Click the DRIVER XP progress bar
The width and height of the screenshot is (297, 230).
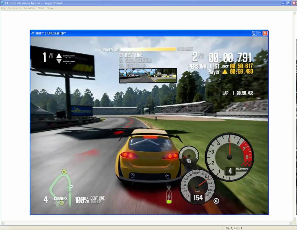click(148, 50)
